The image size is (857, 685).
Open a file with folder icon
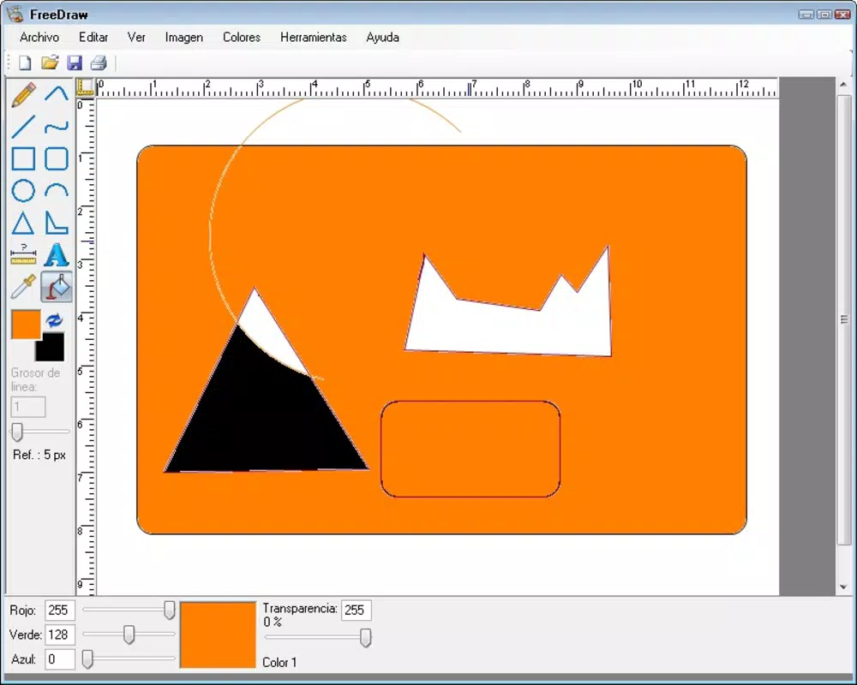[x=50, y=63]
